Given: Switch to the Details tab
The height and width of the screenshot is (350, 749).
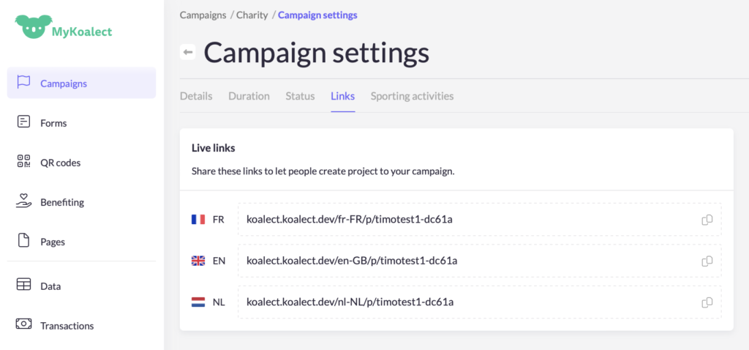Looking at the screenshot, I should click(x=196, y=96).
